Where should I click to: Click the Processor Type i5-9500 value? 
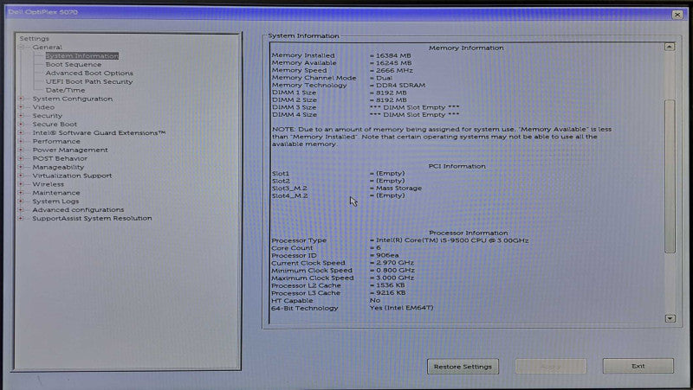point(452,240)
